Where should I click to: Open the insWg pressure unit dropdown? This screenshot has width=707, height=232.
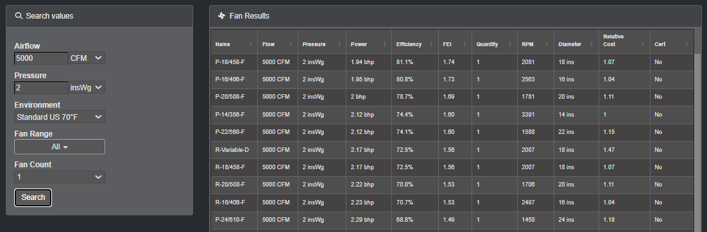click(x=87, y=87)
